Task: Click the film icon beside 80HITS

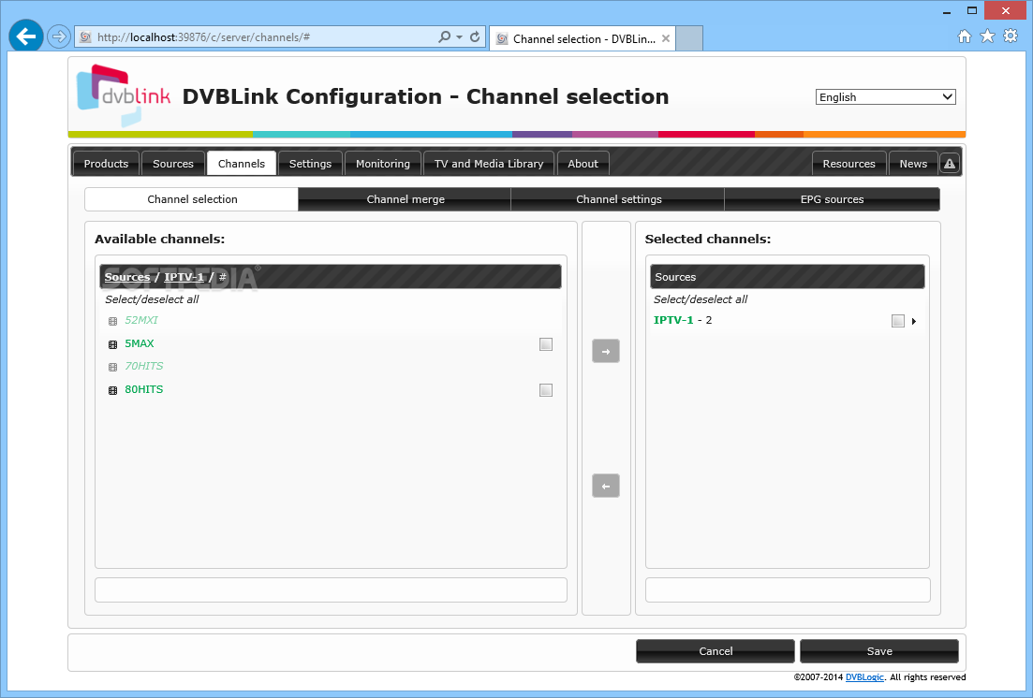Action: point(112,390)
